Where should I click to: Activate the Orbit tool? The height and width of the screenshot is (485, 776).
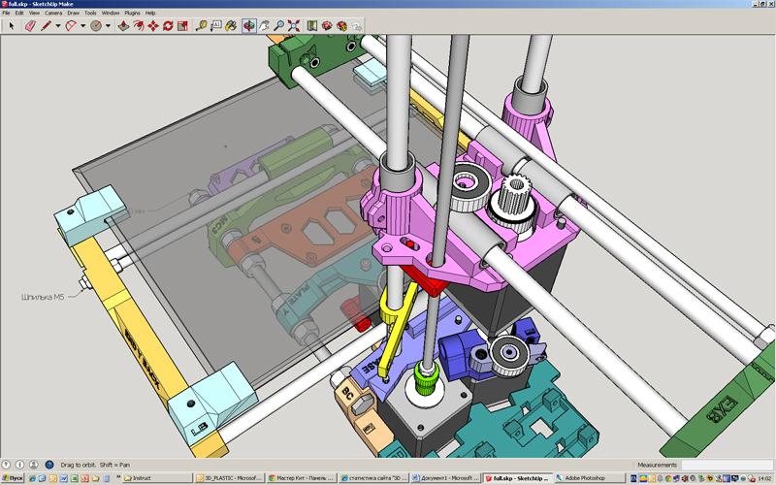(x=249, y=26)
